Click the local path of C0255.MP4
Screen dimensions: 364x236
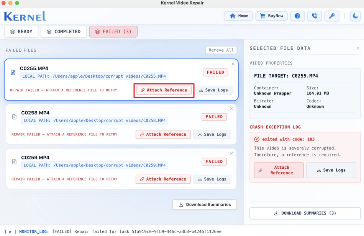tap(94, 76)
